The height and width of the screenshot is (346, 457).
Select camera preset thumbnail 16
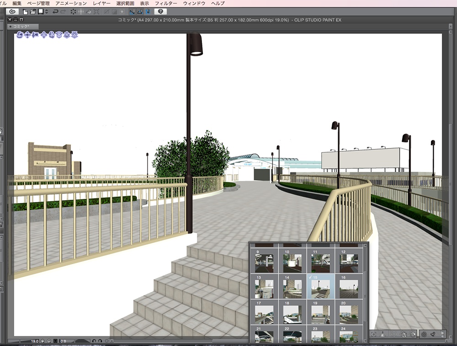pyautogui.click(x=349, y=286)
